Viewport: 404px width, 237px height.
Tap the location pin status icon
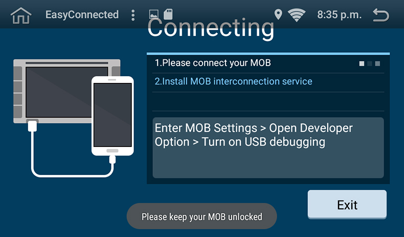[278, 14]
